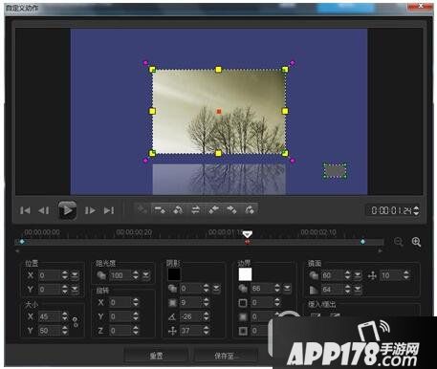
Task: Click the Rotation Z stepper arrows
Action: 136,331
